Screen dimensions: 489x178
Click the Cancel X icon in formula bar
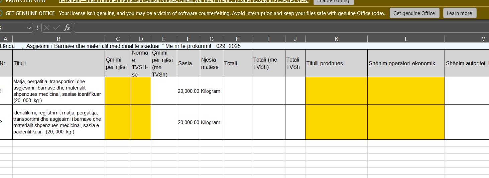click(47, 28)
